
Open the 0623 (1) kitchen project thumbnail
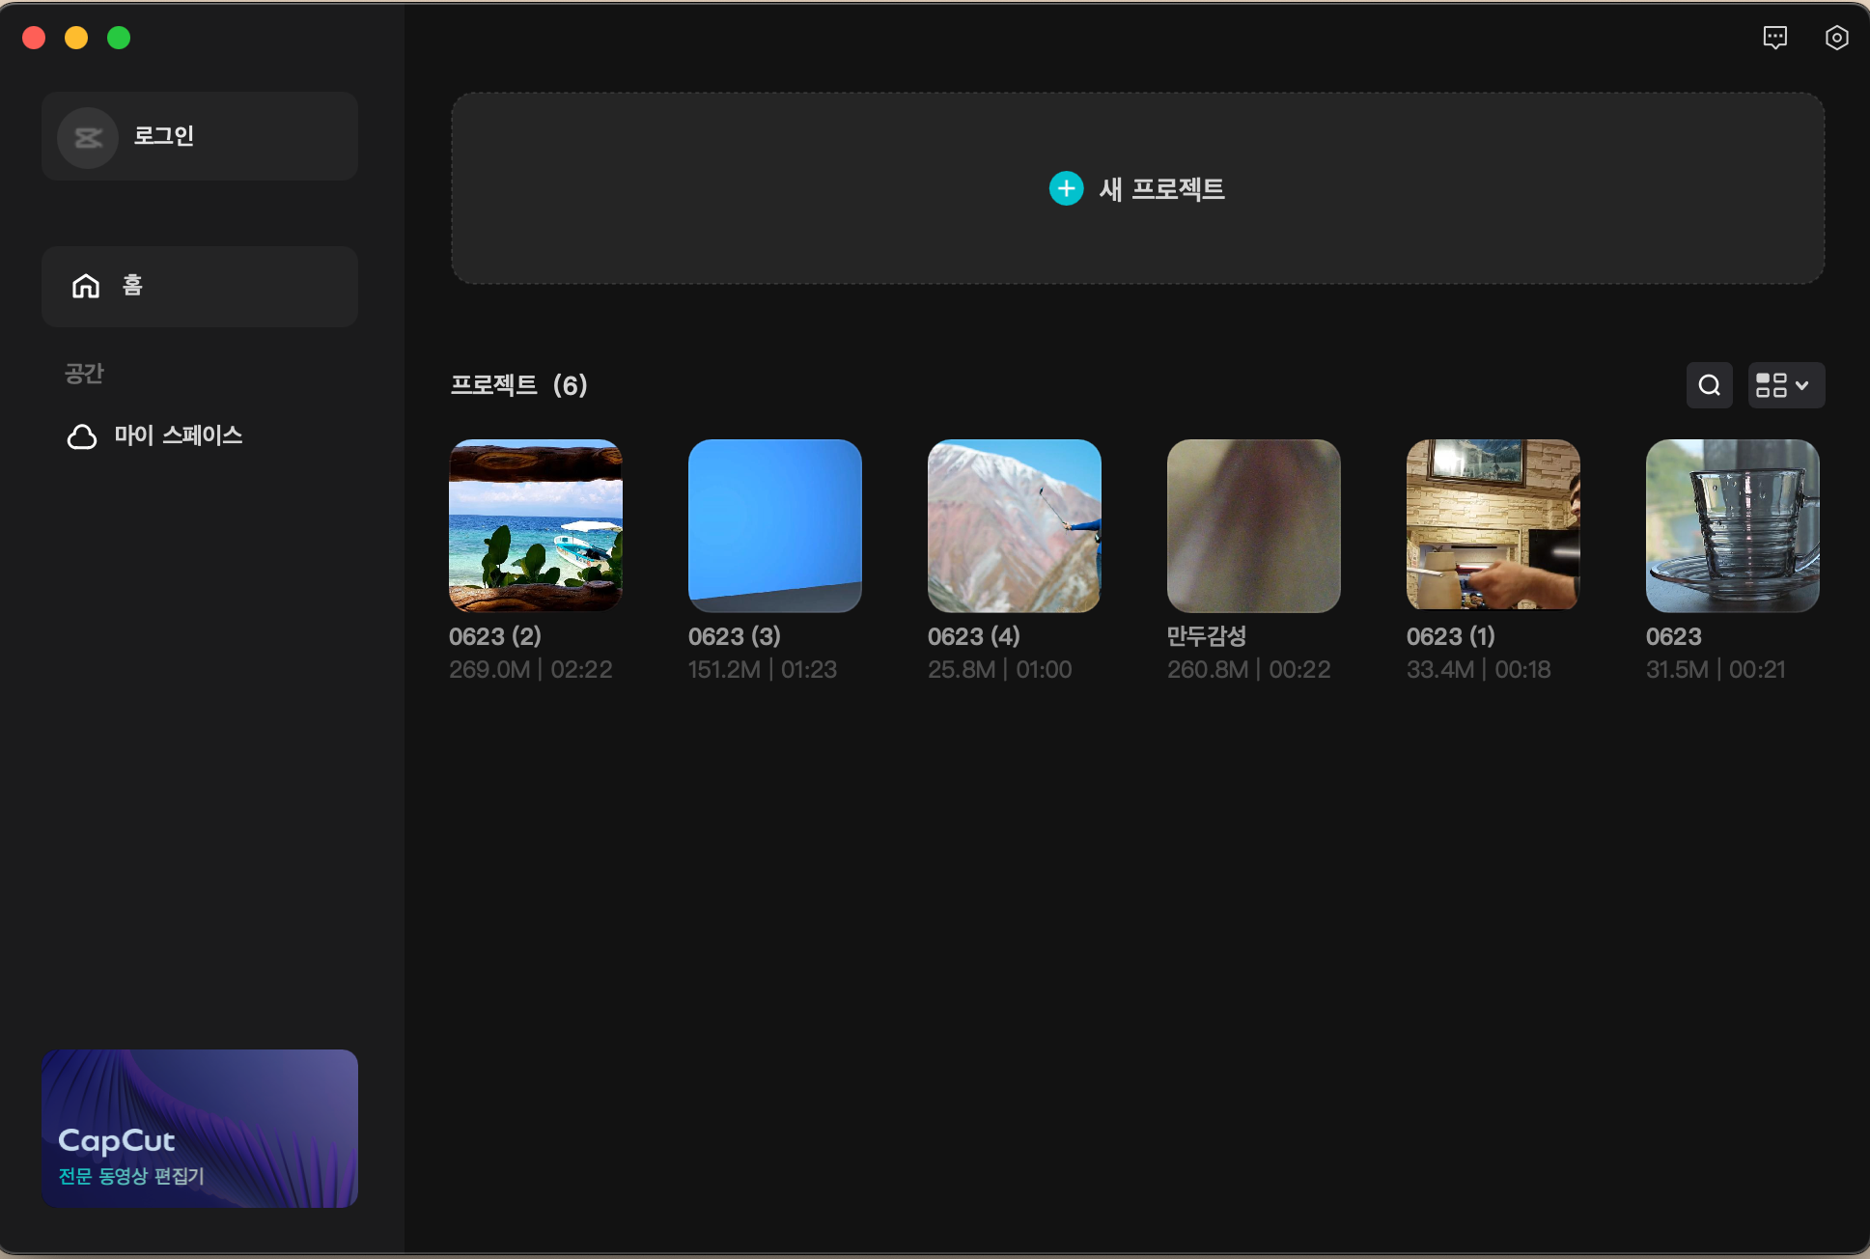click(x=1493, y=525)
